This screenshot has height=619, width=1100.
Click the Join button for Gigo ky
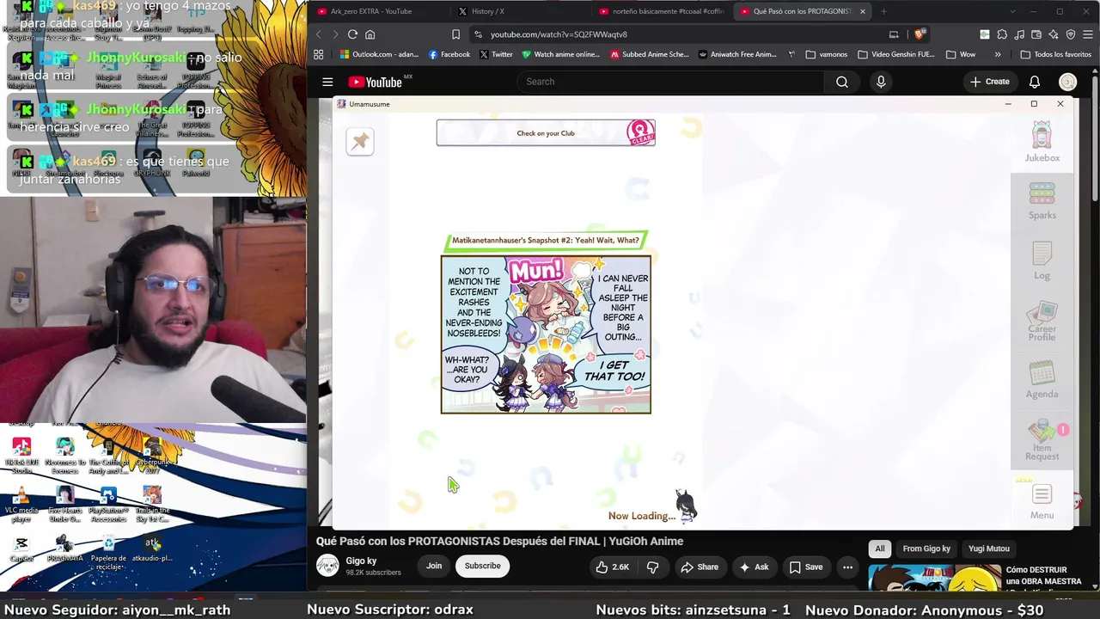[434, 566]
